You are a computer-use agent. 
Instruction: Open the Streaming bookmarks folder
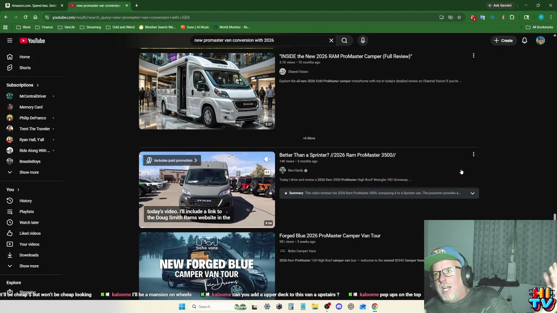tap(90, 27)
